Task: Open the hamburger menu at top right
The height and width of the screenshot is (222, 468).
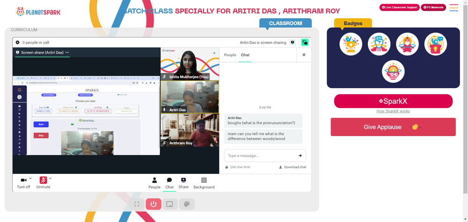Action: (x=453, y=7)
